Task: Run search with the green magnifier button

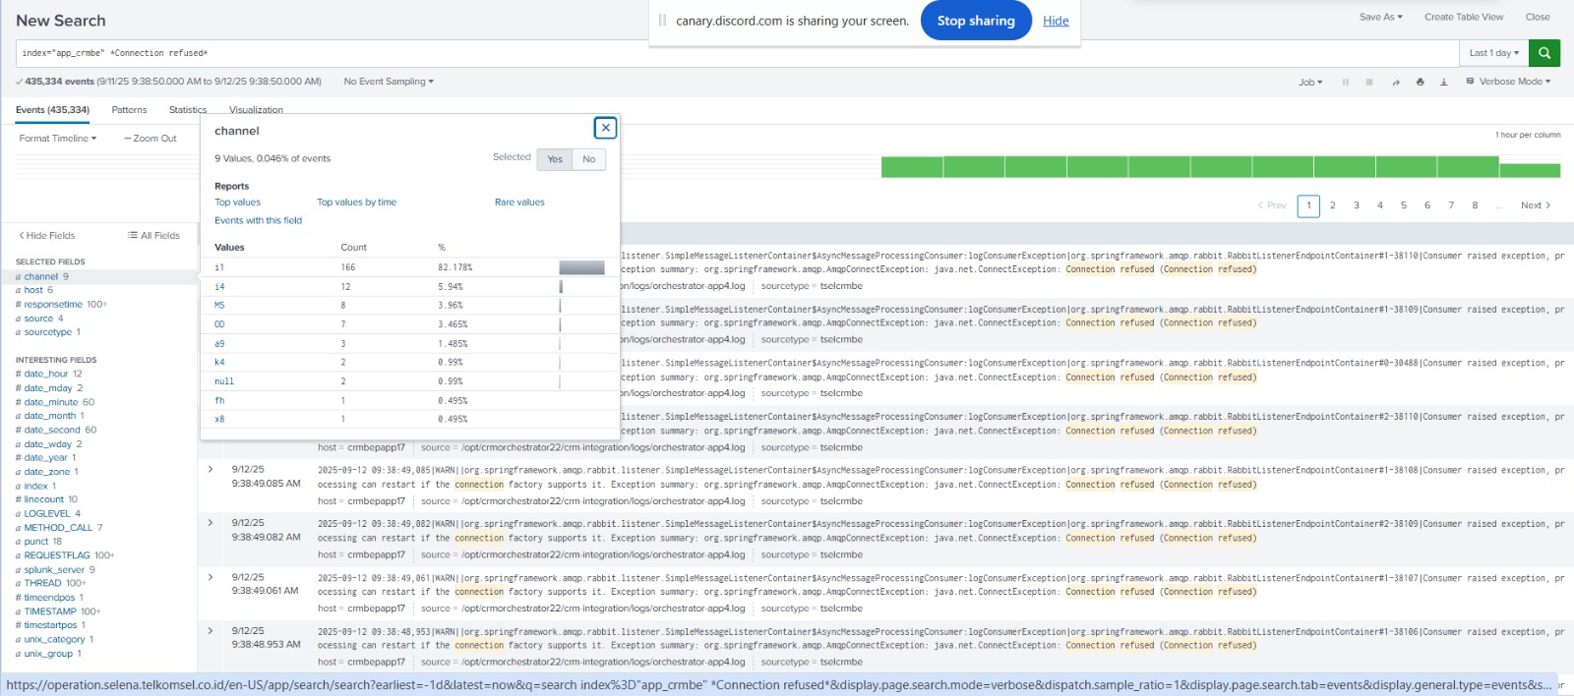Action: [1544, 53]
